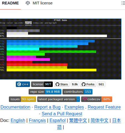Open the Examples link
This screenshot has height=133, width=125.
tap(74, 107)
